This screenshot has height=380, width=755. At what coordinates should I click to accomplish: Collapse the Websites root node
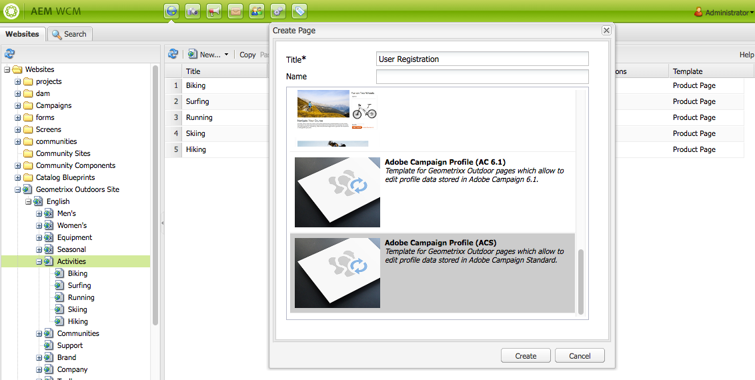pos(7,70)
